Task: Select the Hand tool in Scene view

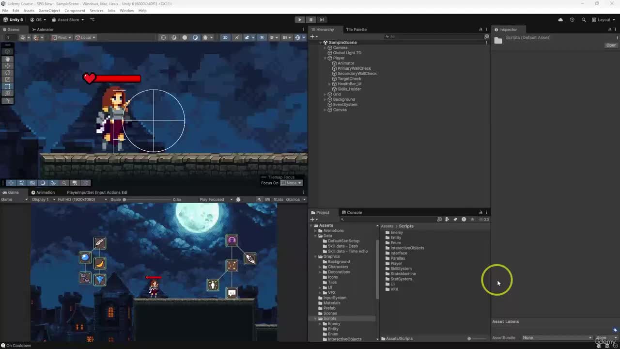Action: (8, 59)
